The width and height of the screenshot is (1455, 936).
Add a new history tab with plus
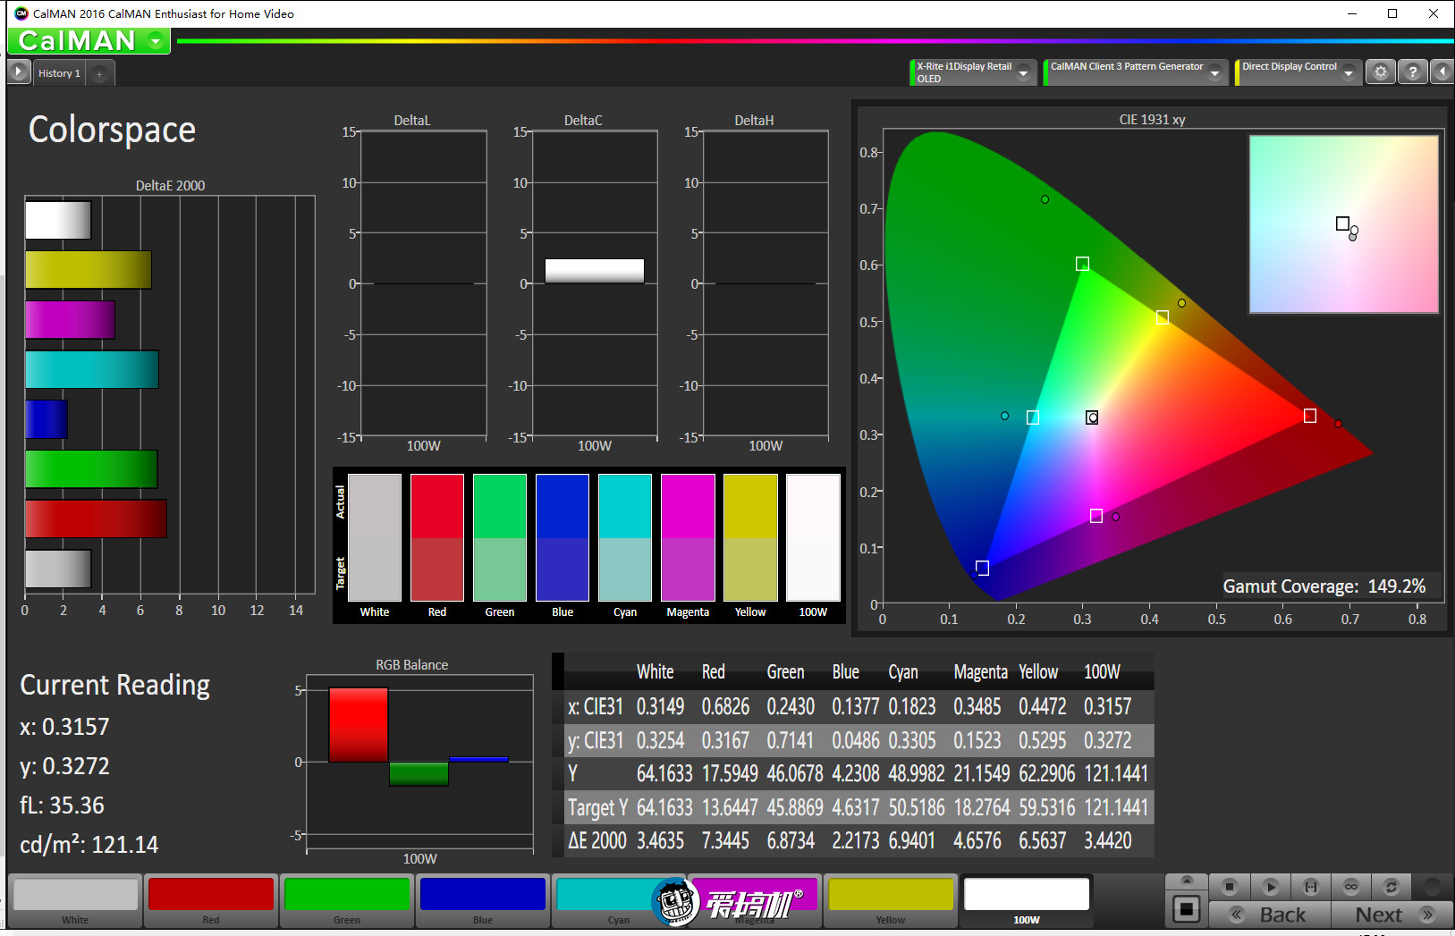tap(99, 74)
